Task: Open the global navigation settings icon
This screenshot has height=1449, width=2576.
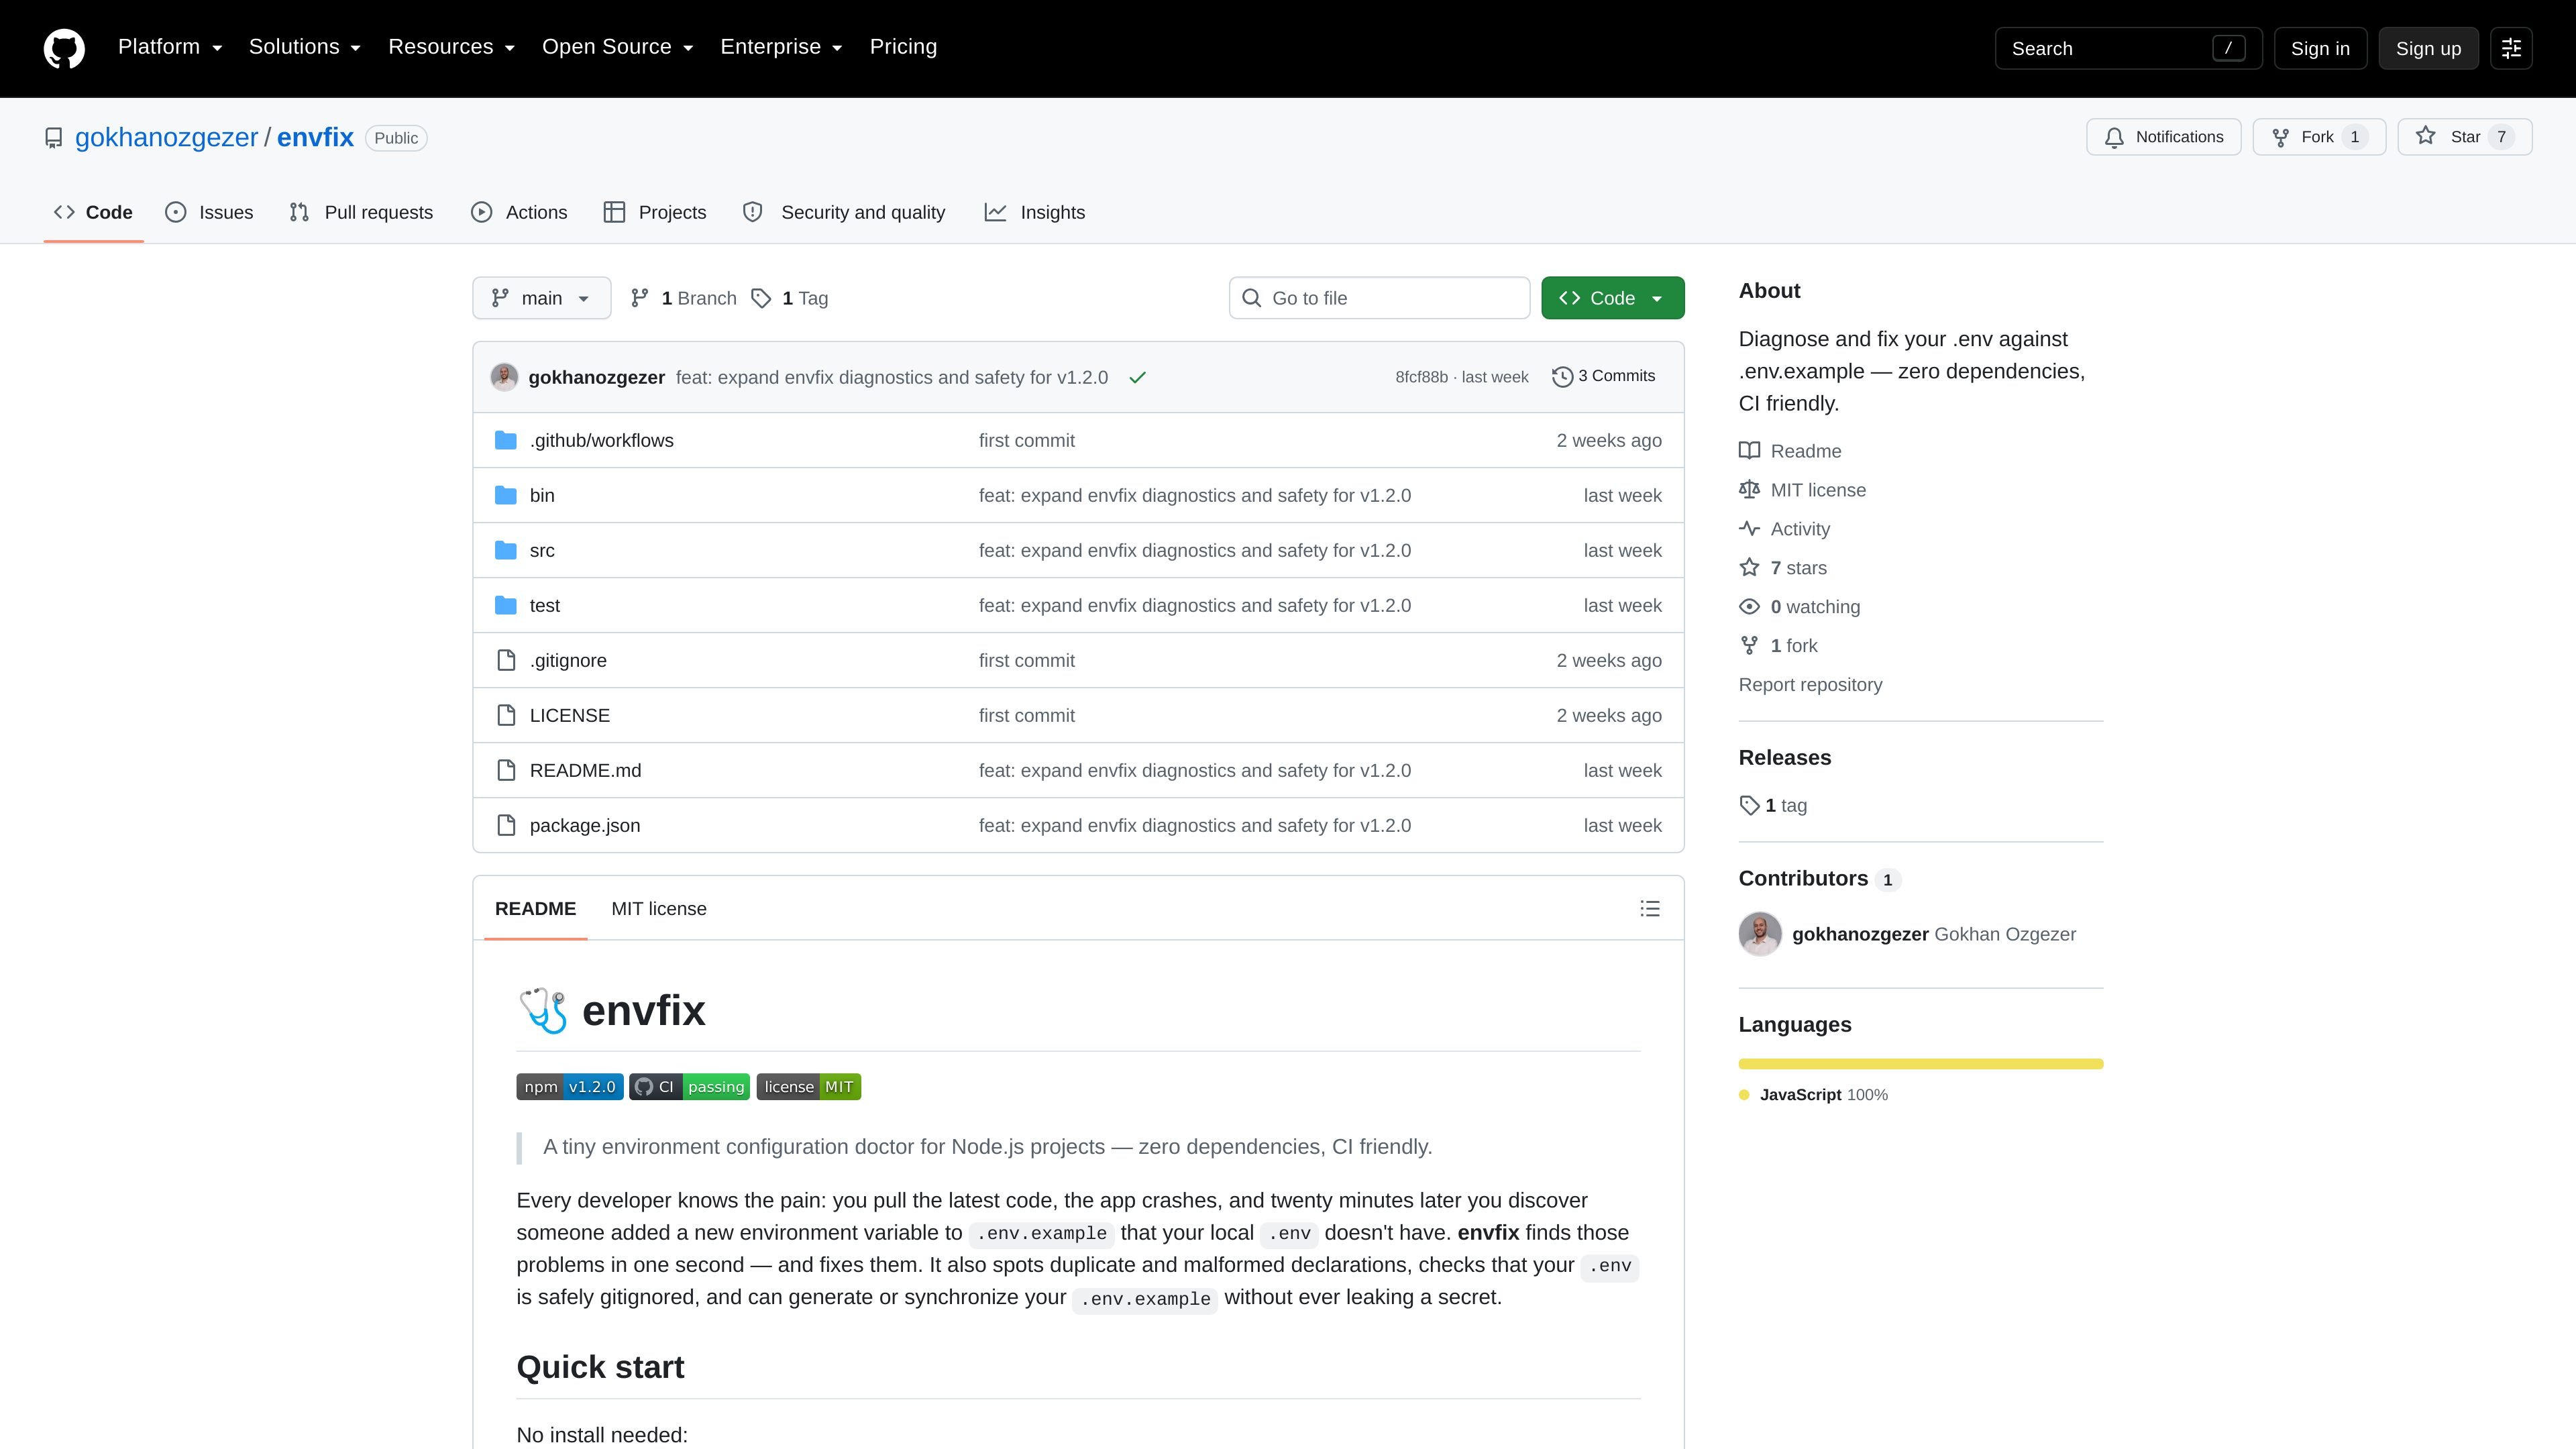Action: point(2511,48)
